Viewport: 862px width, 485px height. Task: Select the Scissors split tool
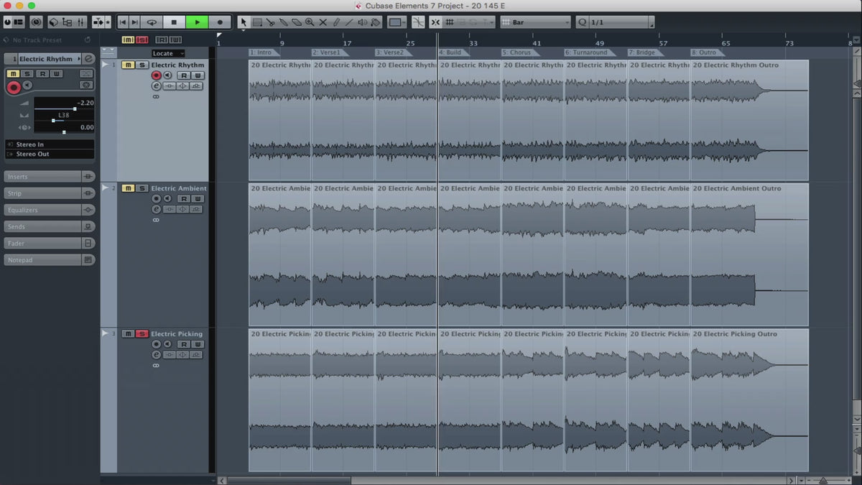point(270,22)
